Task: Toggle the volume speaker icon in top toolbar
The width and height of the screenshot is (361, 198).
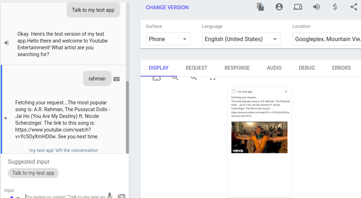Action: [x=317, y=7]
